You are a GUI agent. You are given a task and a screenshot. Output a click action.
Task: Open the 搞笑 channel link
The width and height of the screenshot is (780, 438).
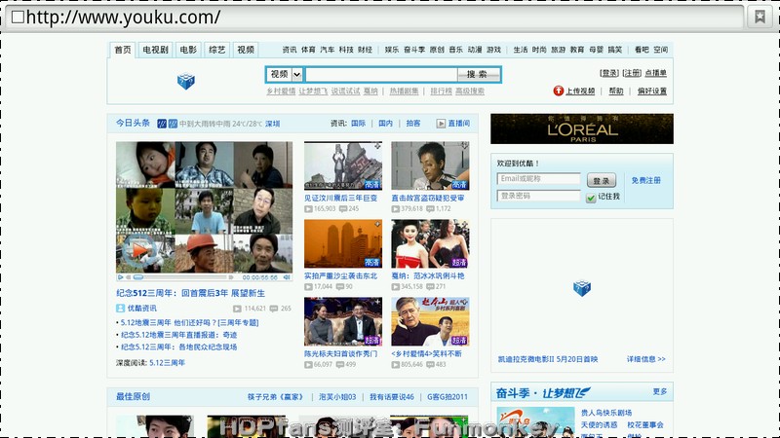pos(615,50)
